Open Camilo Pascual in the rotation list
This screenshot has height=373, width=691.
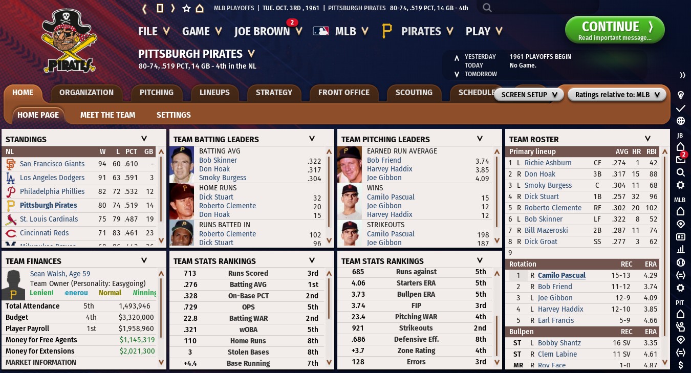pos(562,275)
